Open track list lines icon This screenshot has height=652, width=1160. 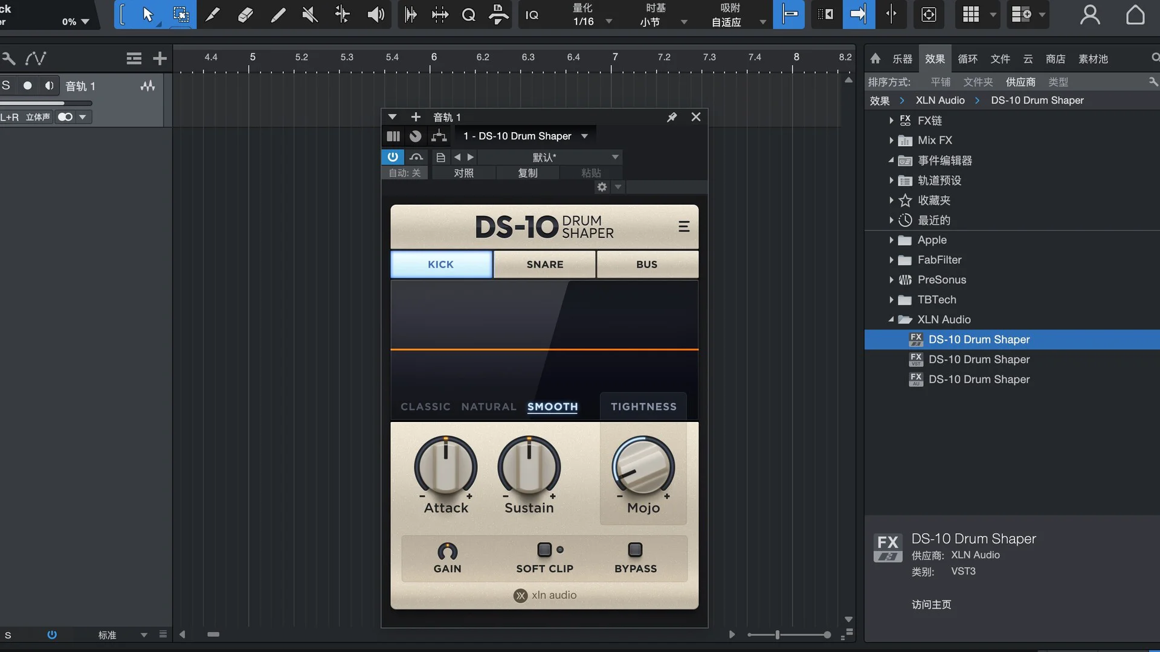134,59
